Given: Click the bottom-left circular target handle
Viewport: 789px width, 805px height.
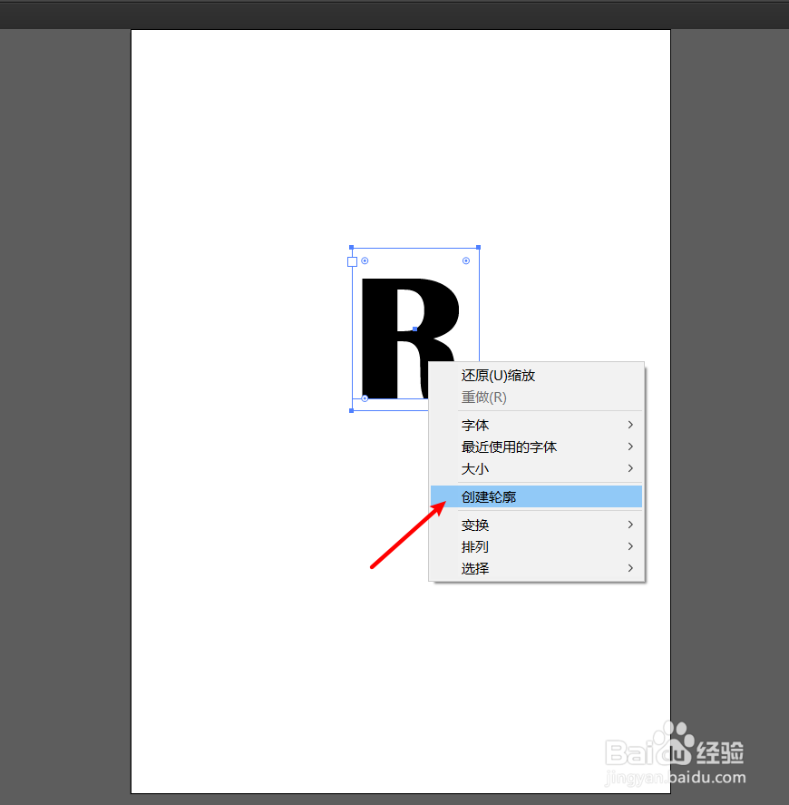Looking at the screenshot, I should (364, 398).
